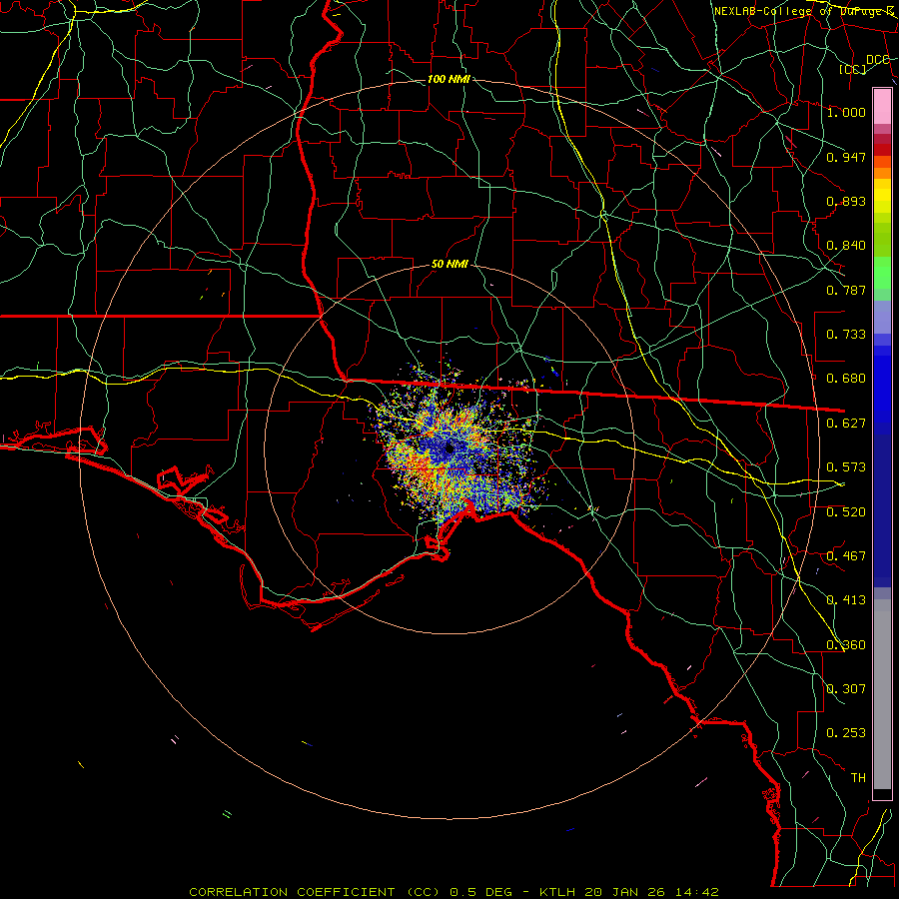
Task: Click the 0.5 DEG elevation text
Action: point(481,892)
